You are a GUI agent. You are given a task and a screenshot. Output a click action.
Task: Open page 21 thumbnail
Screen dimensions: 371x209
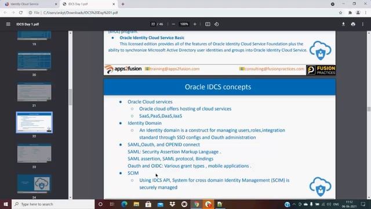click(34, 92)
